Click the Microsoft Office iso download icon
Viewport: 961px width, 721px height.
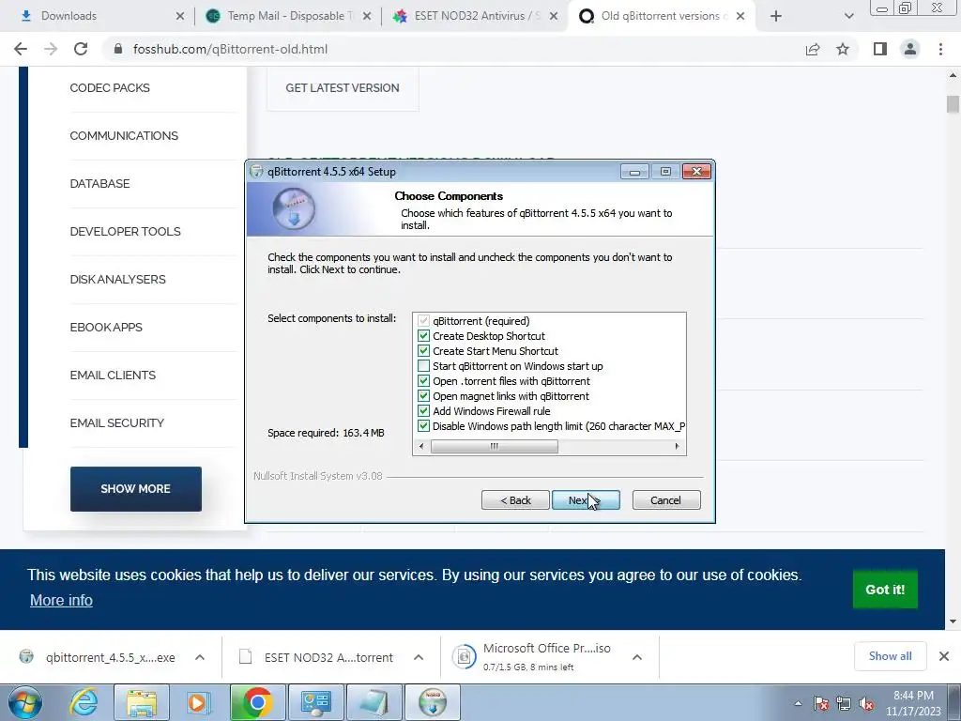tap(464, 656)
